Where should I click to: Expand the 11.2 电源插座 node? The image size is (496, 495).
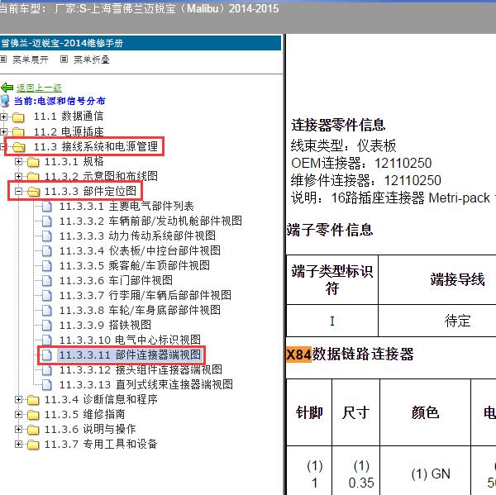(3, 131)
